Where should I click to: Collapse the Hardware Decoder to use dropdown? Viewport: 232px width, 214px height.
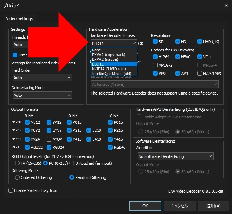[x=114, y=43]
